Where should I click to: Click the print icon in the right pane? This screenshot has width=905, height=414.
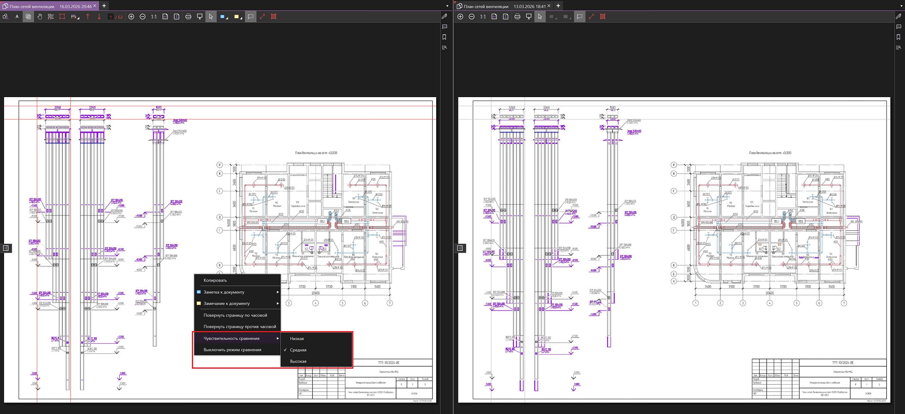[517, 17]
